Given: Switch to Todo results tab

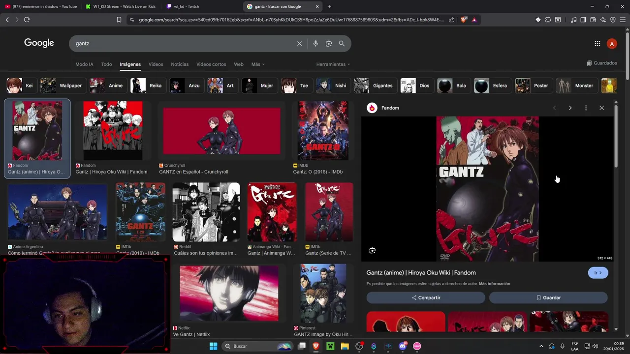Looking at the screenshot, I should [106, 64].
